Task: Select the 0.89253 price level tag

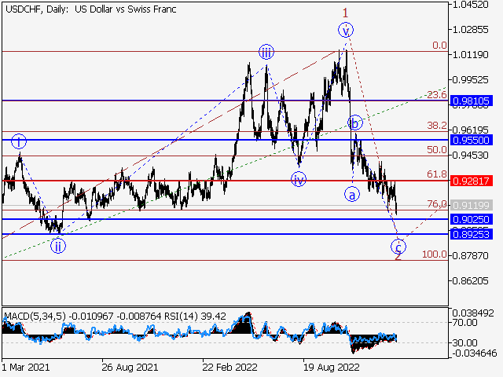Action: (x=472, y=234)
